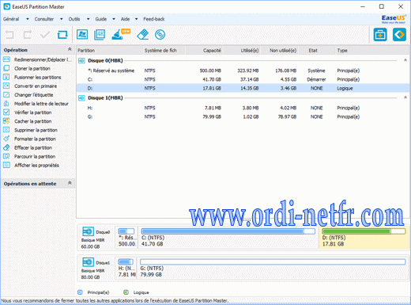This screenshot has height=305, width=411.
Task: Collapse the Disque 0(MBR) group arrow
Action: pos(405,60)
